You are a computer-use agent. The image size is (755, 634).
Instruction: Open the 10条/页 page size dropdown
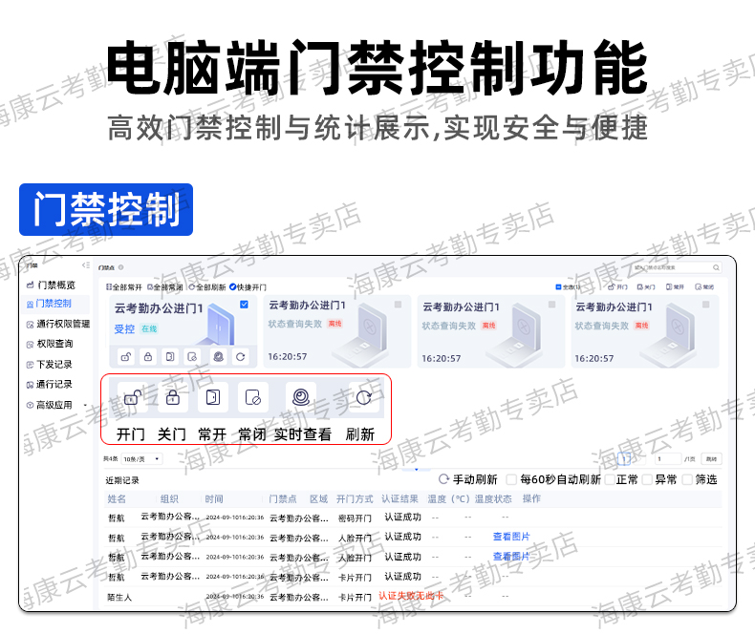(x=141, y=459)
